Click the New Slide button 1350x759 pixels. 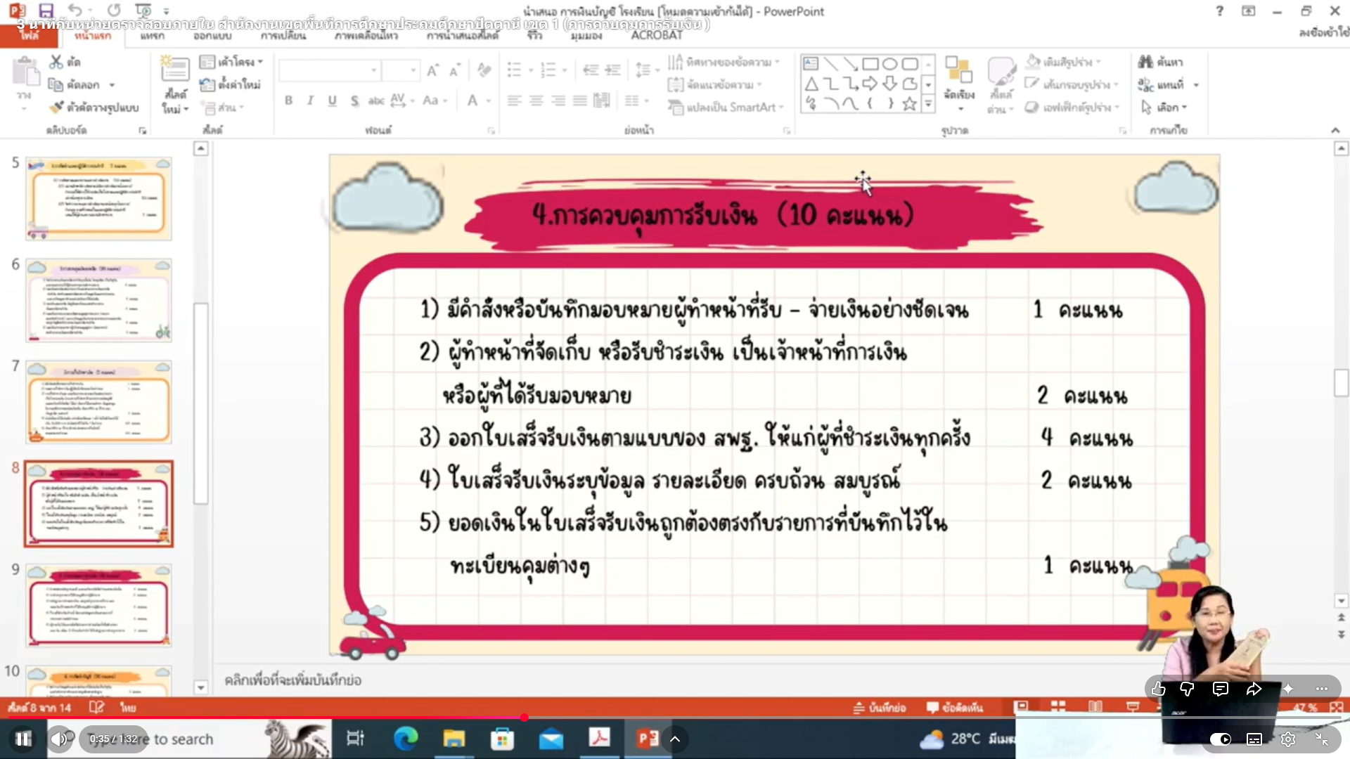pyautogui.click(x=175, y=84)
